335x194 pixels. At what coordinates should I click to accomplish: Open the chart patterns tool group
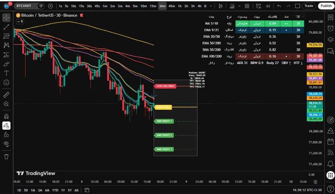click(x=7, y=45)
